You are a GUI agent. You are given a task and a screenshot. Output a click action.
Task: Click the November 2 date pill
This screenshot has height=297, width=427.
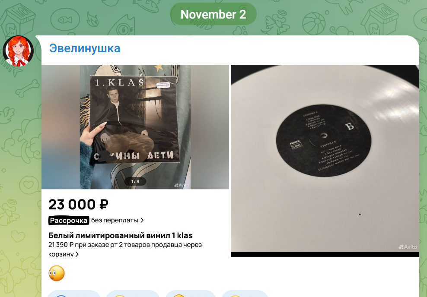(x=213, y=14)
